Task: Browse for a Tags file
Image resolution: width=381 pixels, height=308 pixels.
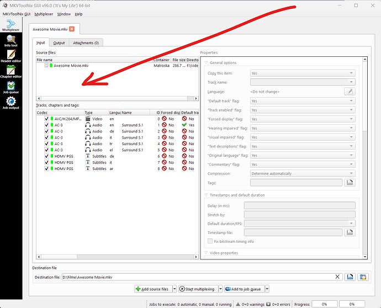Action: 350,183
